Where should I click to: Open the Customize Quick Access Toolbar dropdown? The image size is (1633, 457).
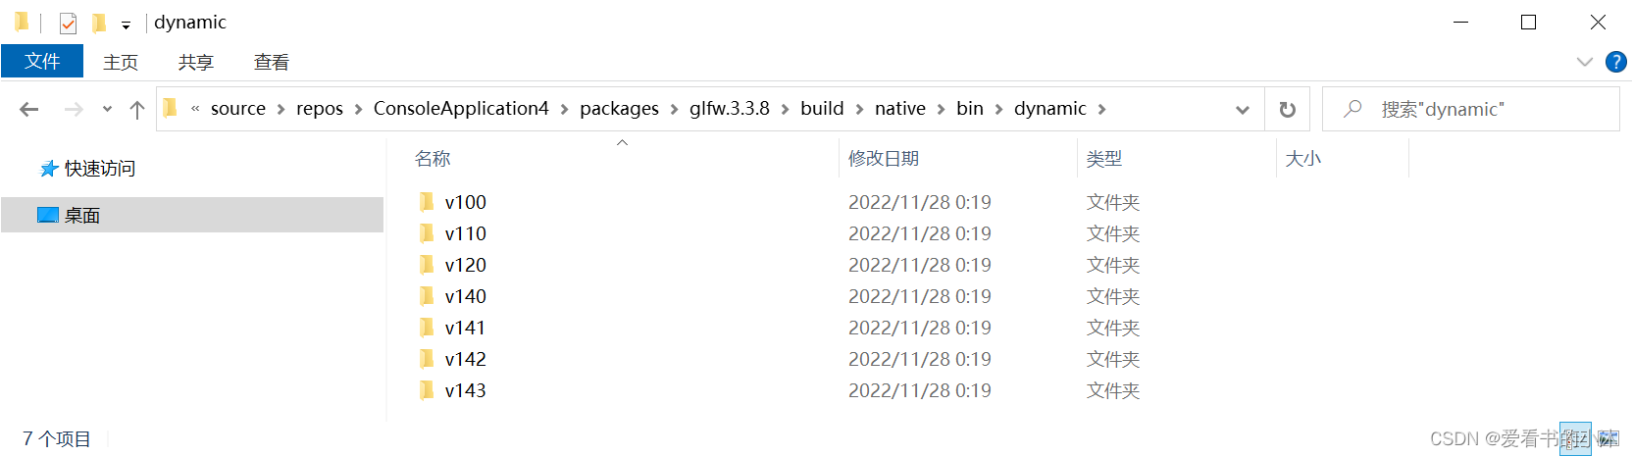click(126, 25)
